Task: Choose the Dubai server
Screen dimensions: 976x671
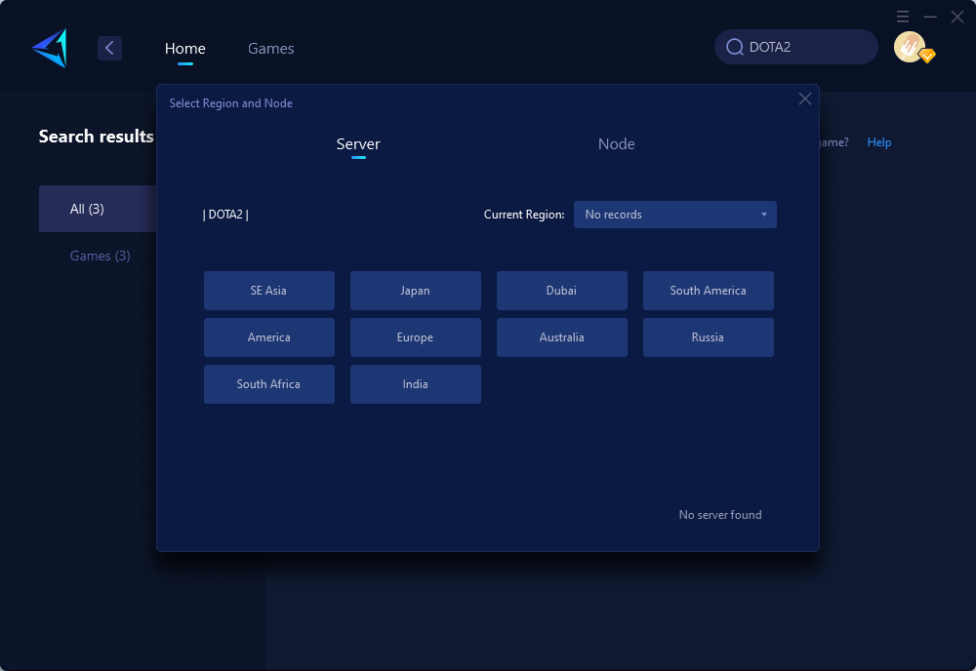Action: (561, 291)
